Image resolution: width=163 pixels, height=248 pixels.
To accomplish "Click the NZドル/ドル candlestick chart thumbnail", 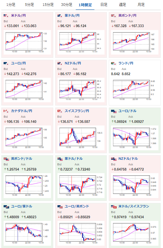I will click(134, 186).
